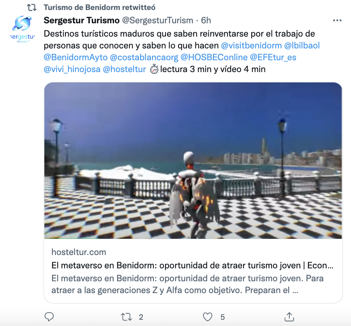Open the @BenidormAyto mention
The height and width of the screenshot is (326, 351).
[x=76, y=57]
